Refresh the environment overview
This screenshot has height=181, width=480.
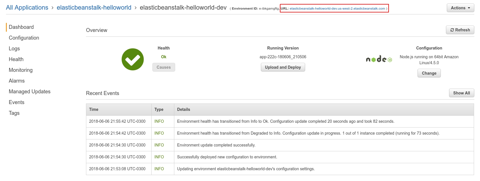coord(460,30)
